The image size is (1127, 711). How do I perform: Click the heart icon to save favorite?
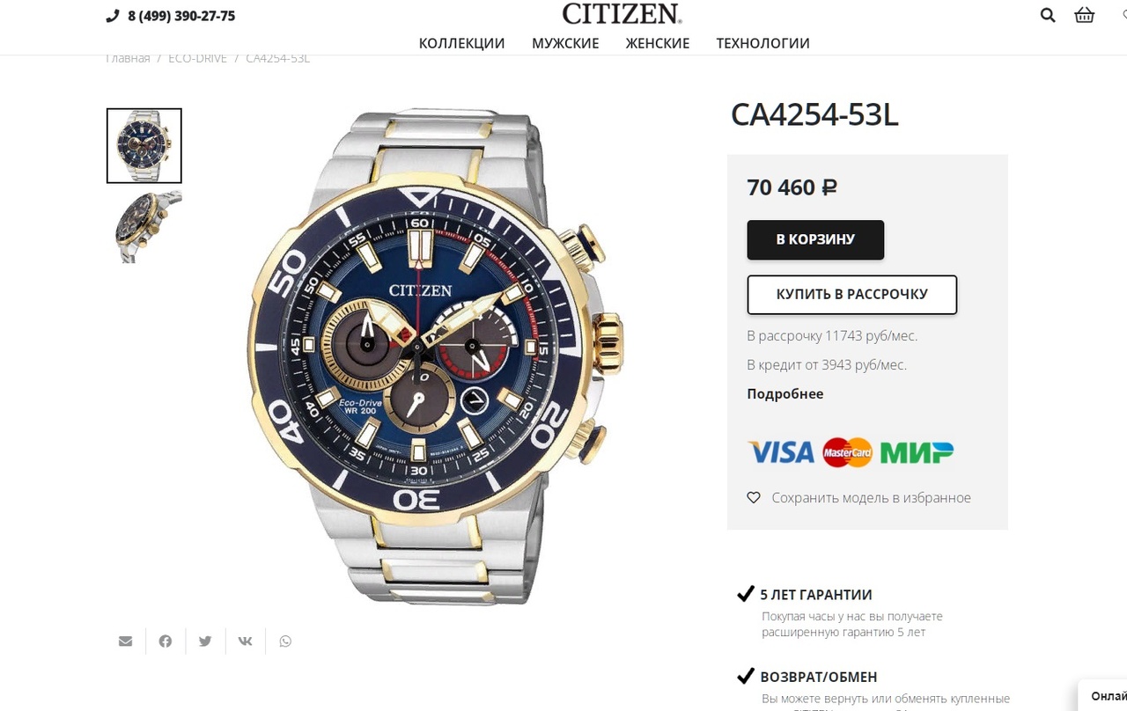tap(754, 497)
